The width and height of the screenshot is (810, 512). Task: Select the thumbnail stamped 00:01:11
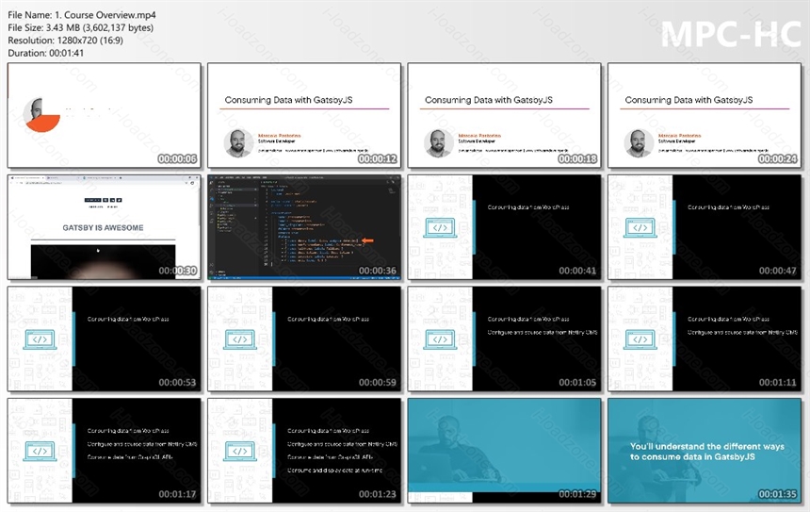pos(705,339)
